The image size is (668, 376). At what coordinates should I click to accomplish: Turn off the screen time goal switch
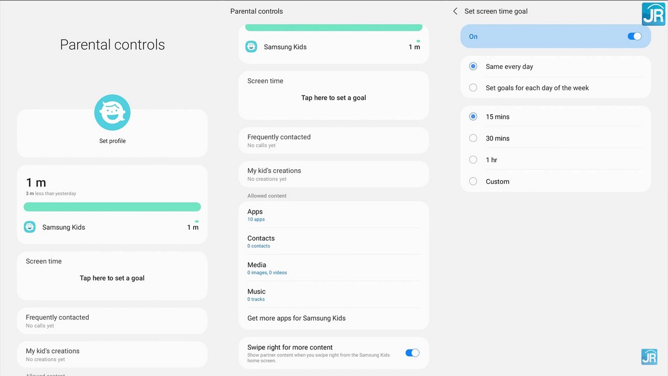634,37
